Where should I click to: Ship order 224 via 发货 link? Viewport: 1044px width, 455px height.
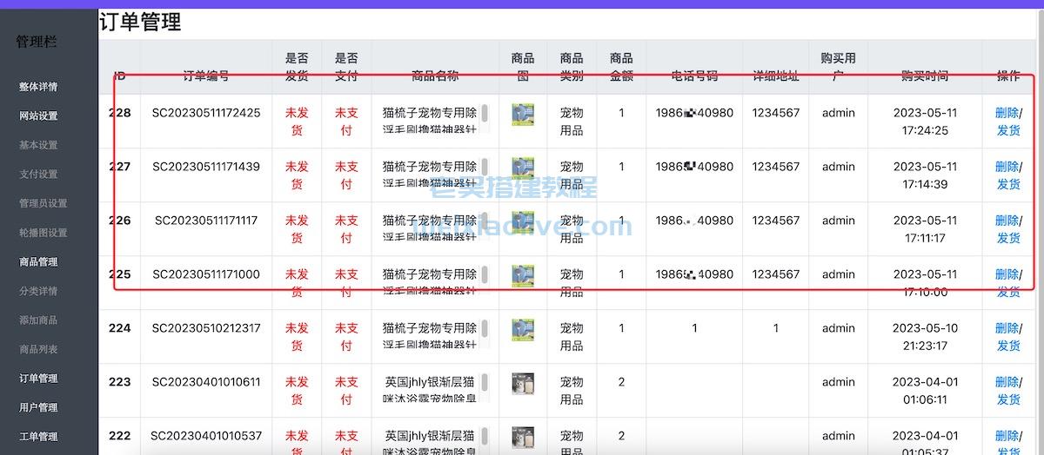pos(1008,346)
